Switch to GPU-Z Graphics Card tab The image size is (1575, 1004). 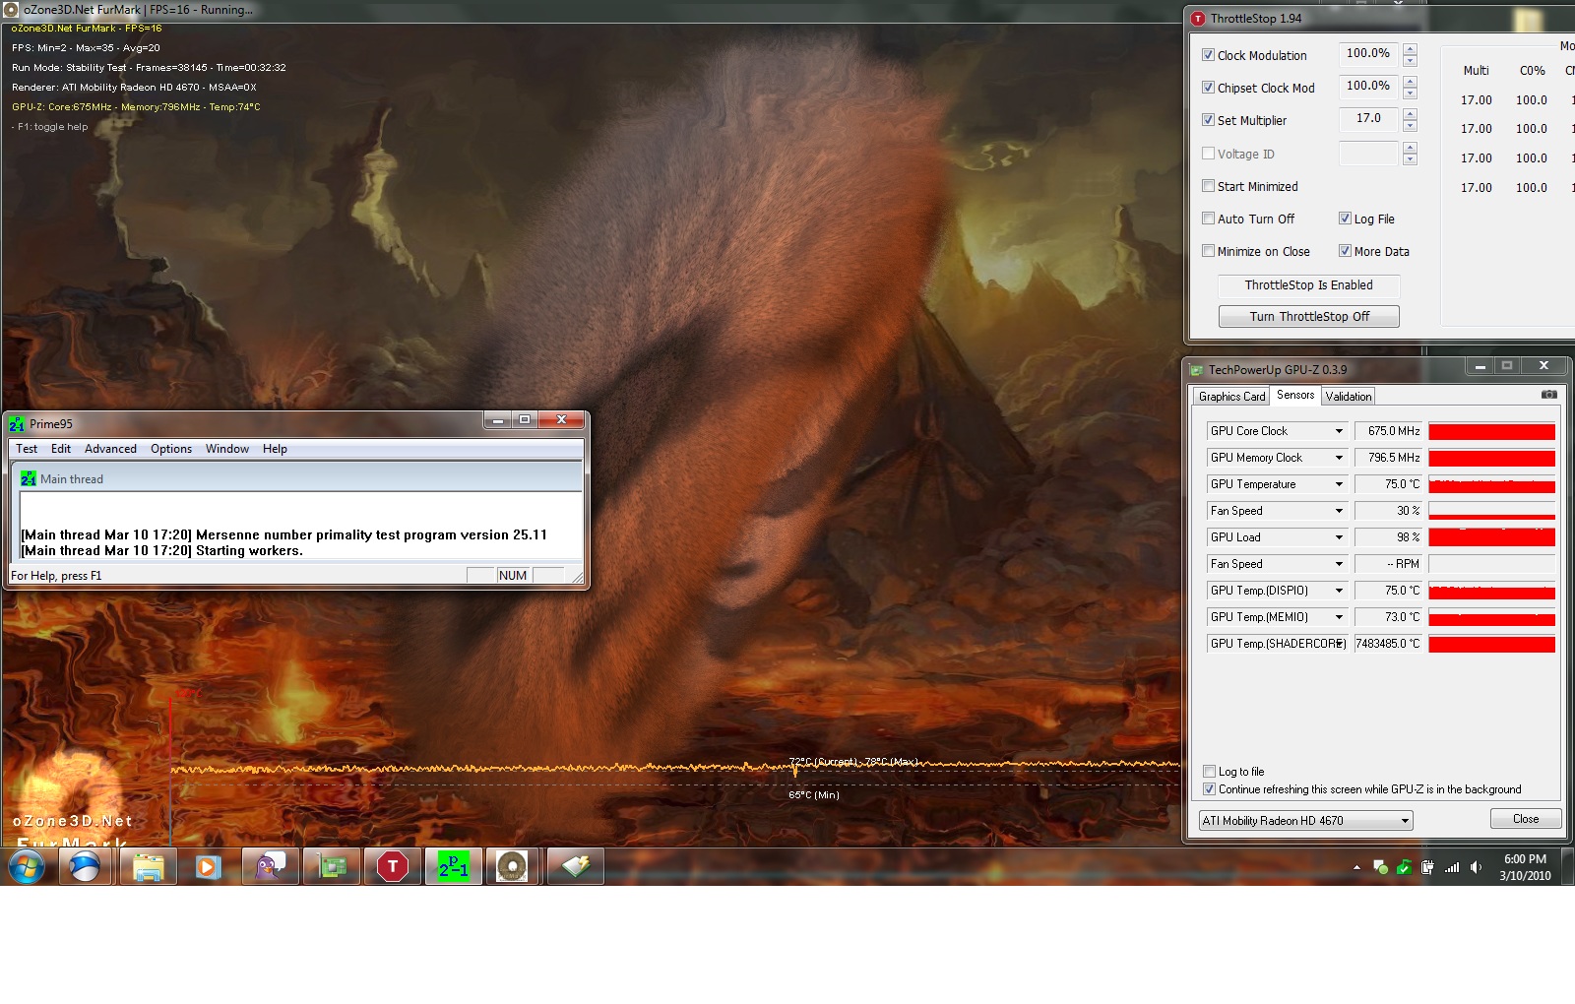click(x=1231, y=397)
